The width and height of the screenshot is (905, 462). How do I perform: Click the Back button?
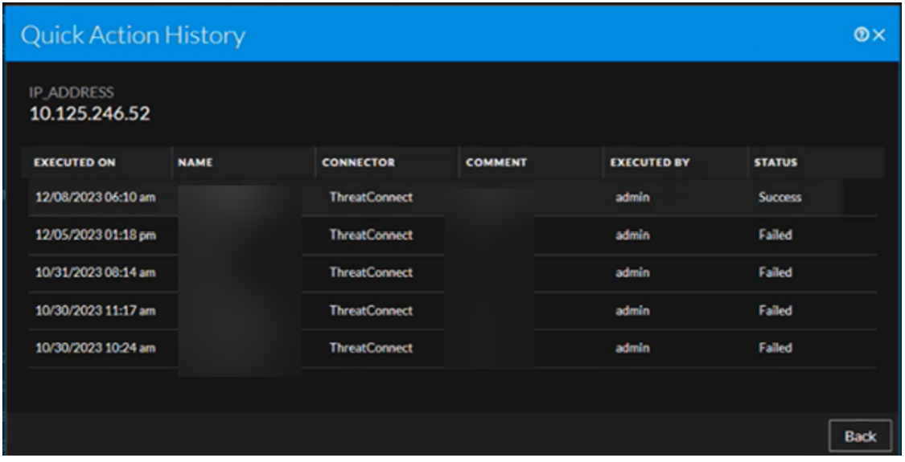click(x=860, y=436)
